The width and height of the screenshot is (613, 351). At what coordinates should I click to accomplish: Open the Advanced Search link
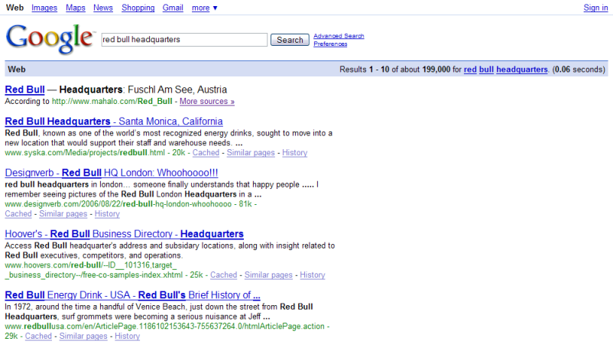[x=339, y=36]
